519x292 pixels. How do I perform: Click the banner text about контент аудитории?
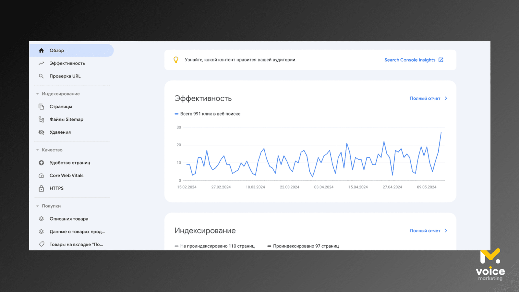241,60
